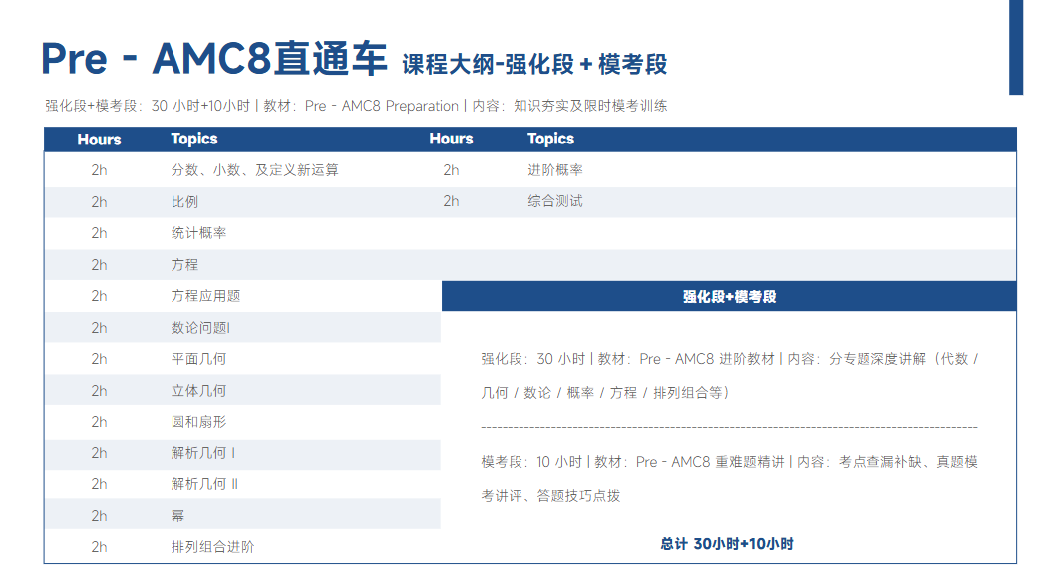Click the '2h' cell beside 统计概率
This screenshot has width=1040, height=571.
click(x=99, y=233)
